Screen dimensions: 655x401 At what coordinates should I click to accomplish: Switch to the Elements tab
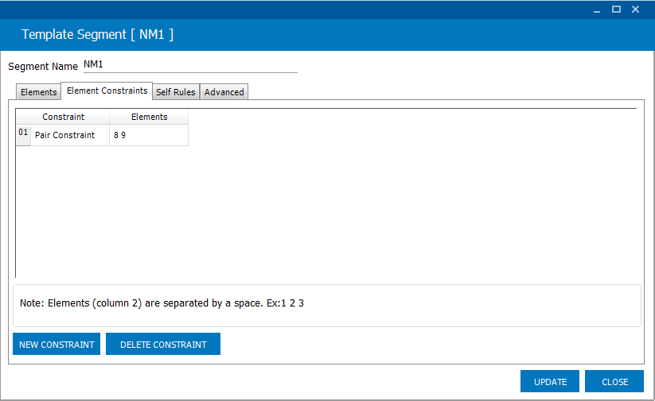coord(38,92)
